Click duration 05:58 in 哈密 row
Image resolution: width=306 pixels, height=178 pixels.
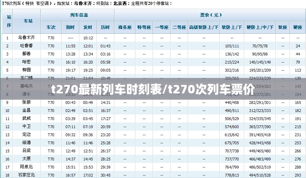pos(106,62)
